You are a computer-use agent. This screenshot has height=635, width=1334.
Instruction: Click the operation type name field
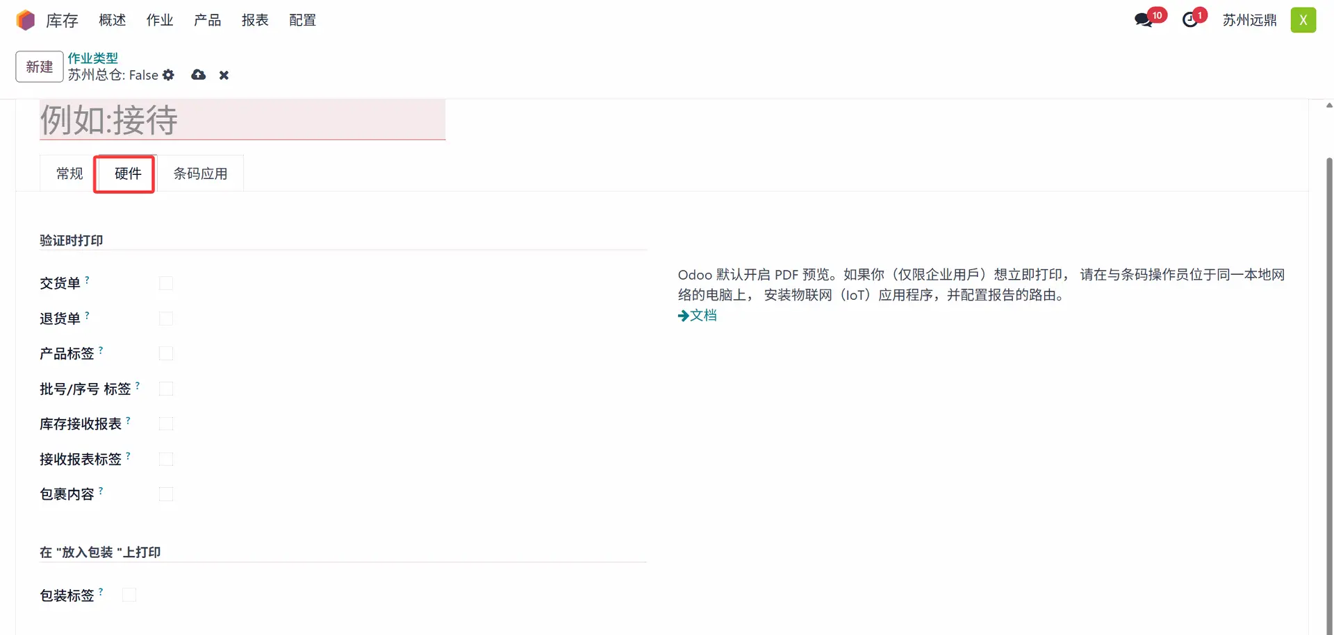point(242,120)
